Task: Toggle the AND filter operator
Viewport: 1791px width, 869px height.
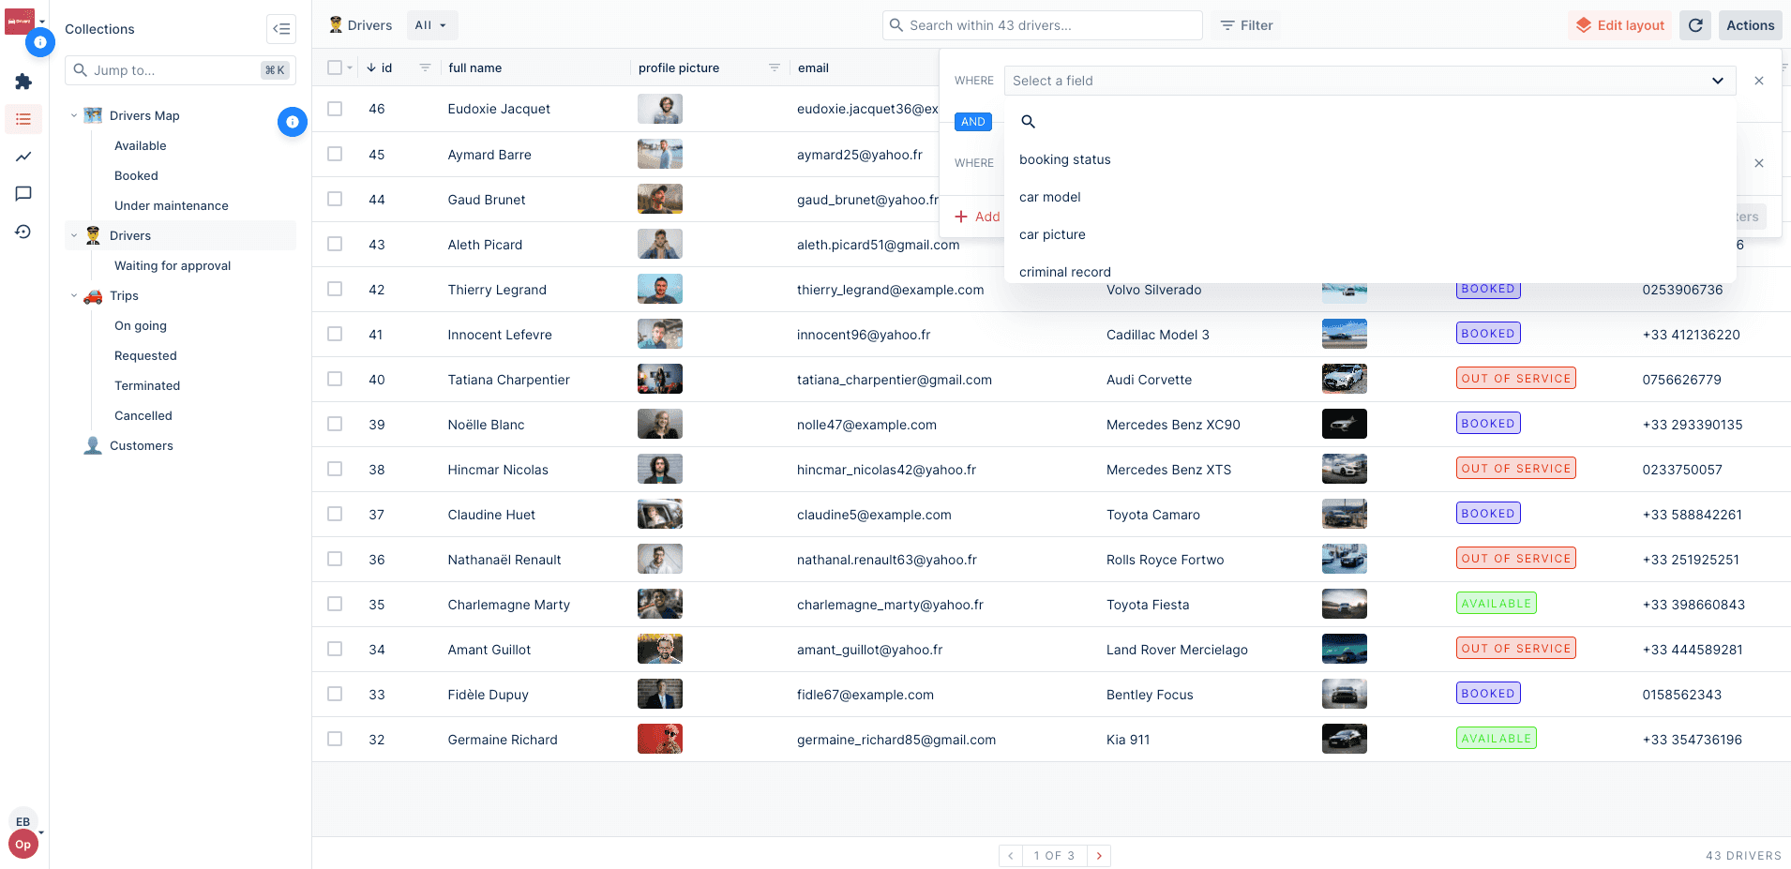Action: point(973,122)
